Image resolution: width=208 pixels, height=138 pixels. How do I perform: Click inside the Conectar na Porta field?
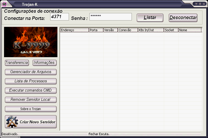point(59,17)
